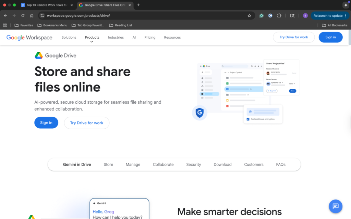Image resolution: width=351 pixels, height=219 pixels.
Task: Open the Favorites bookmarks folder
Action: tap(24, 25)
